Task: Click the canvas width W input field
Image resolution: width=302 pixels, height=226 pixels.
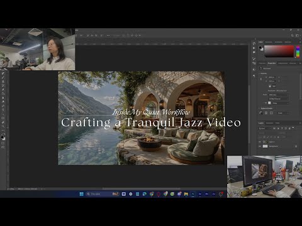Action: [x=272, y=77]
